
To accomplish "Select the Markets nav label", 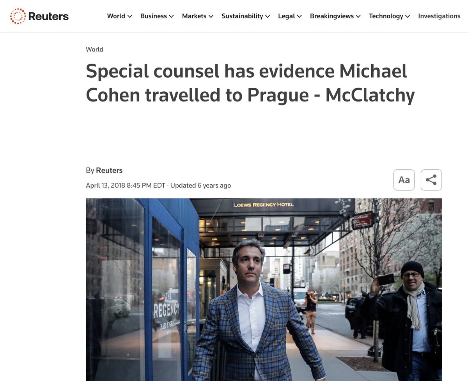I will tap(194, 16).
